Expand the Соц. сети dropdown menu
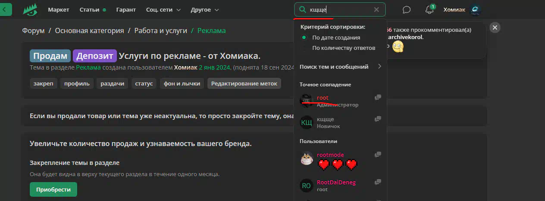Viewport: 545px width, 201px height. [x=163, y=9]
